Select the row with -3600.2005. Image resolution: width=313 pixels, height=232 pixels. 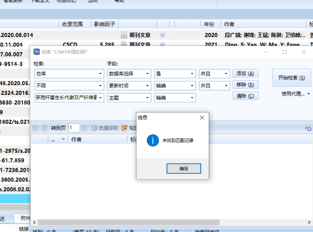point(15,180)
